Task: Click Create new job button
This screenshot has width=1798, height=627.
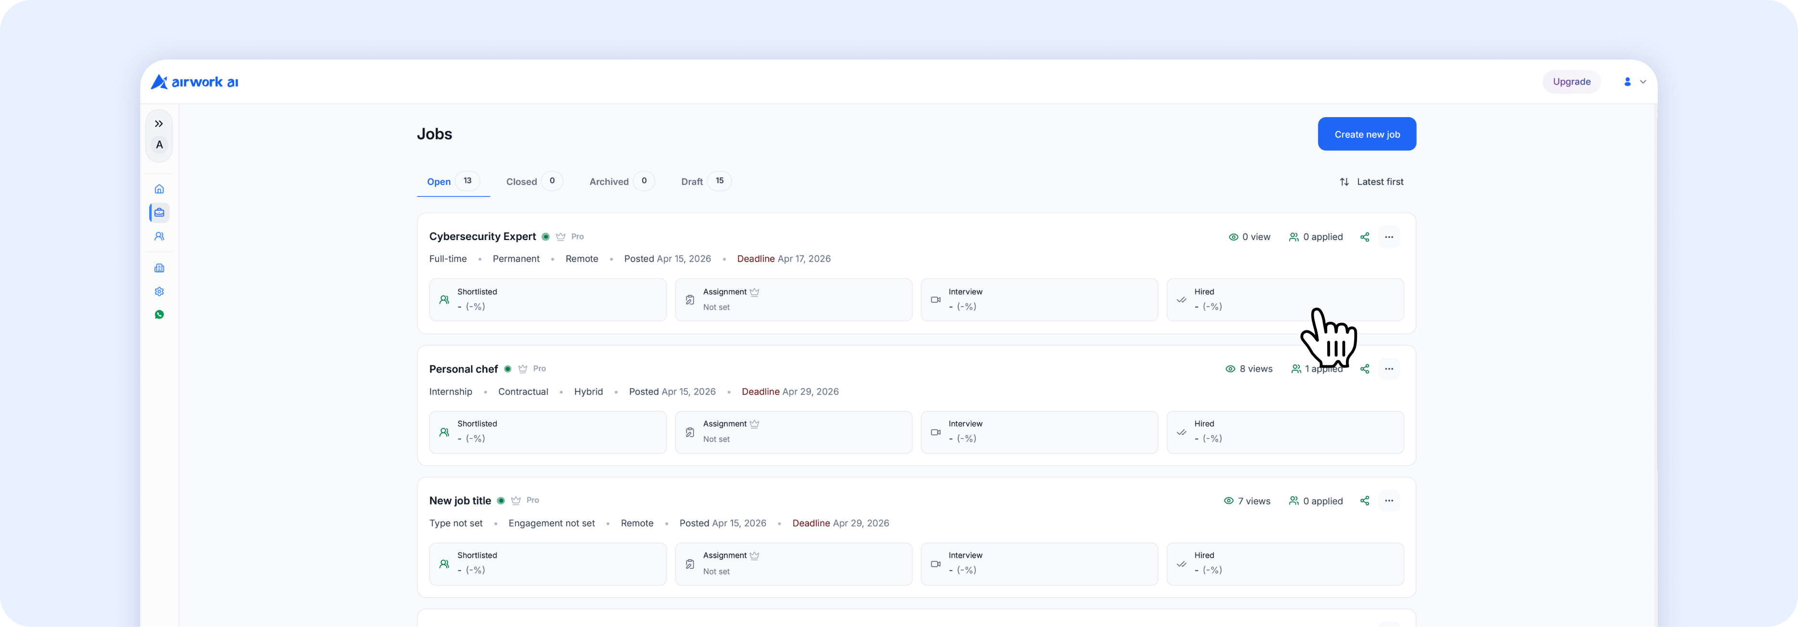Action: coord(1367,134)
